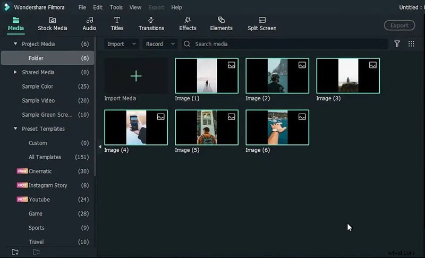Select the Image (4) thumbnail
Image resolution: width=425 pixels, height=258 pixels.
coord(136,127)
